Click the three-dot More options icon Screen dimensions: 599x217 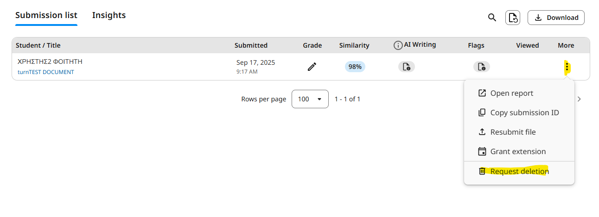pyautogui.click(x=567, y=68)
